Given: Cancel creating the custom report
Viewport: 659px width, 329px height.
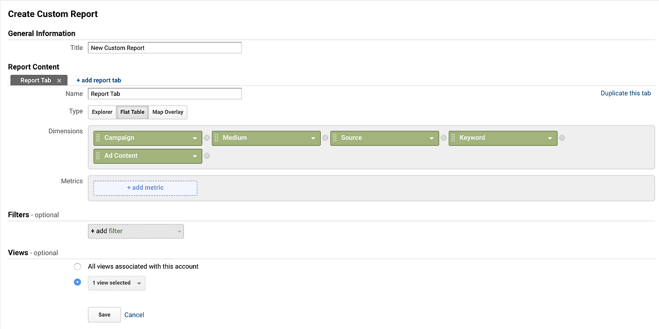Looking at the screenshot, I should point(134,315).
